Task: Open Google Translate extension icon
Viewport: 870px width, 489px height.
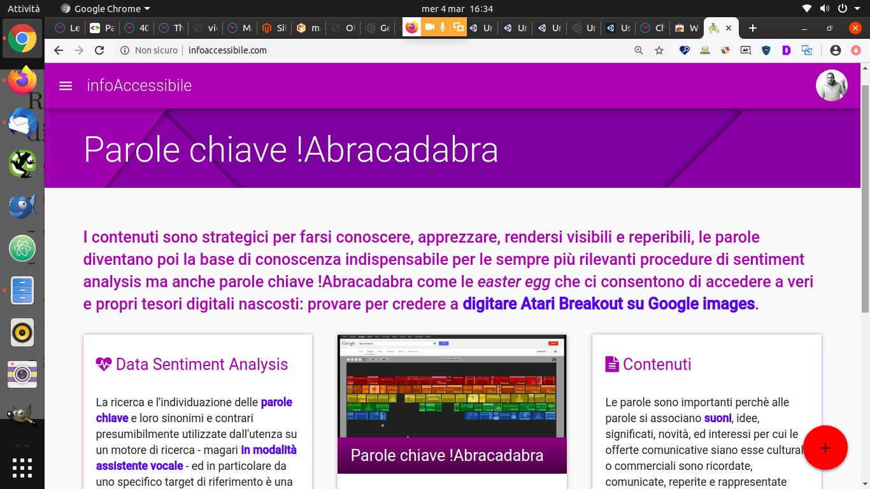Action: pos(807,50)
